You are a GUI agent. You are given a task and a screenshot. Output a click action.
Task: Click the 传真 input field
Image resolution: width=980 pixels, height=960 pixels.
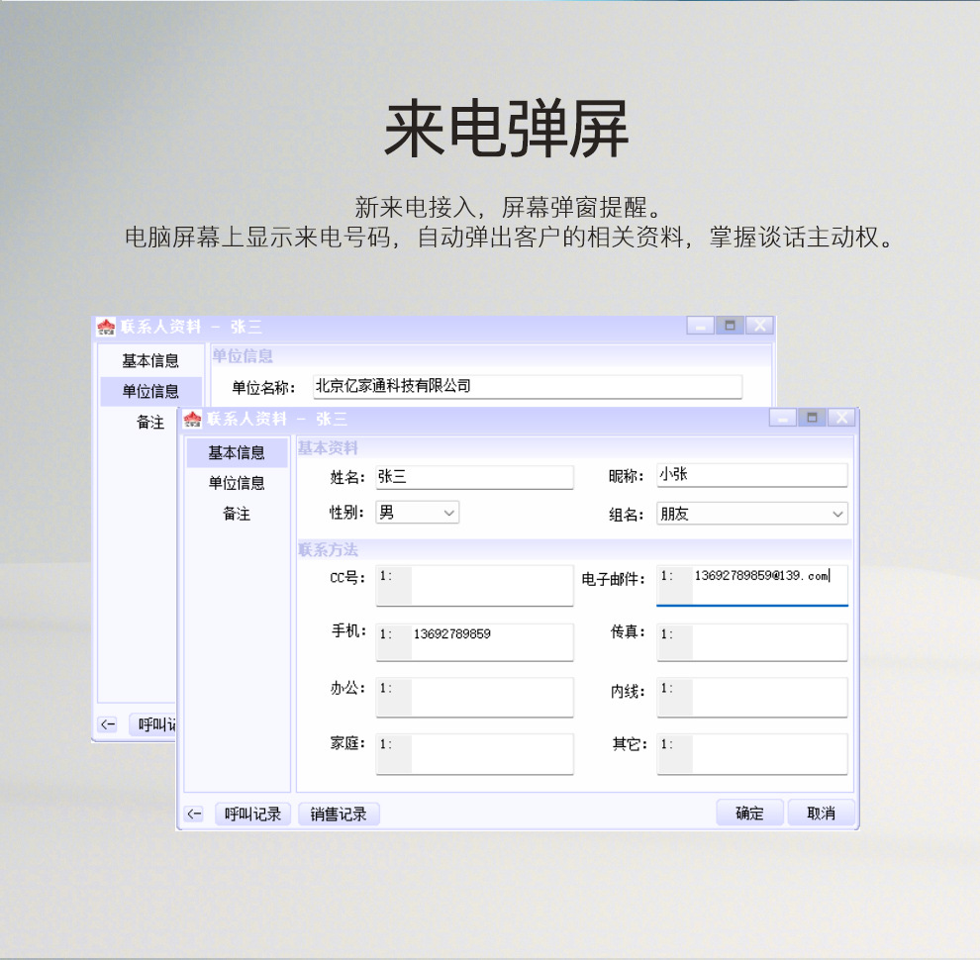coord(752,642)
